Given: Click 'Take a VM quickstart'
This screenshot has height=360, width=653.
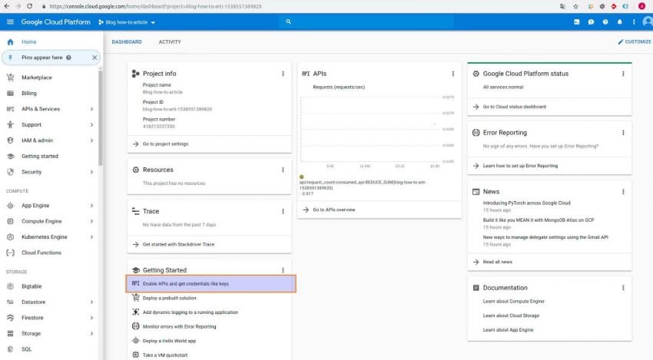Looking at the screenshot, I should (165, 355).
